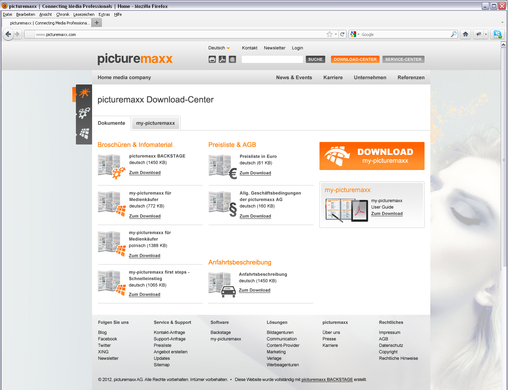
Task: Download the Preisliste in Euro document
Action: (255, 173)
